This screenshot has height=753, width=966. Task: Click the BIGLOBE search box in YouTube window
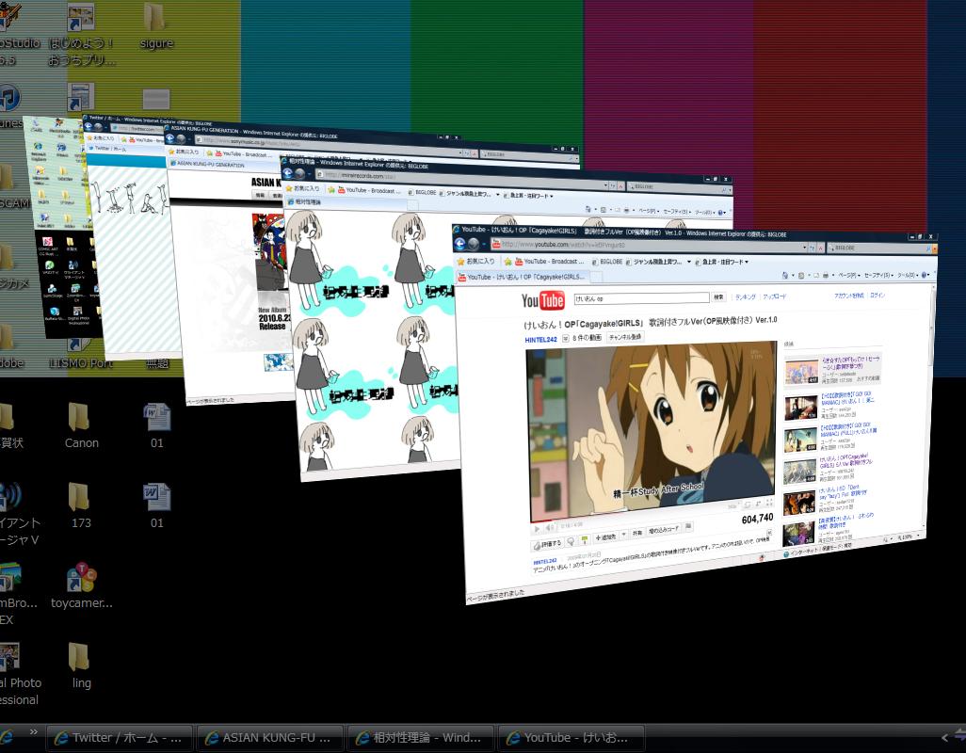(879, 248)
